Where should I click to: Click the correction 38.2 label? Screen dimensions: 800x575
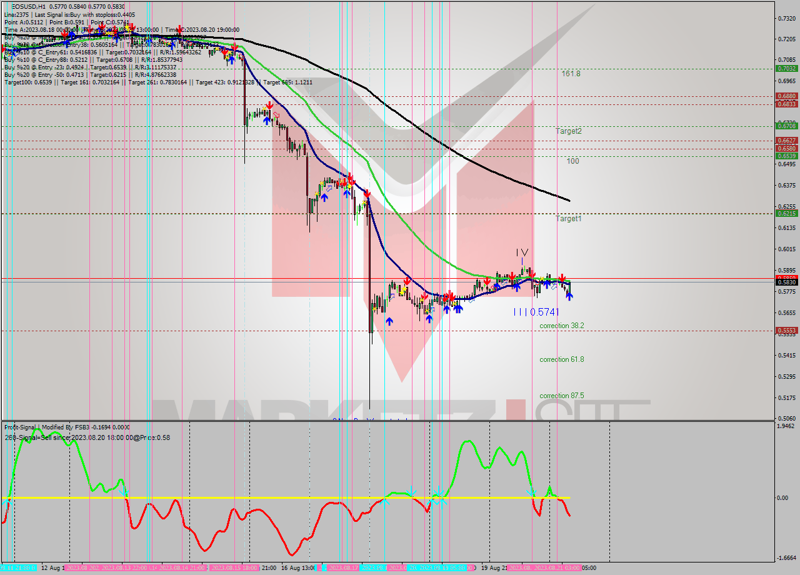tap(562, 326)
